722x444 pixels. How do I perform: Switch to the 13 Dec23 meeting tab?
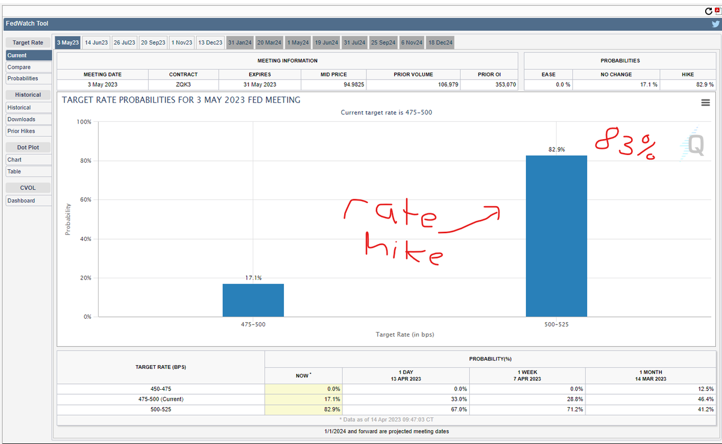pyautogui.click(x=211, y=43)
